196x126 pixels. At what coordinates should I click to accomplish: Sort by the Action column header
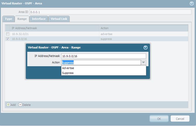point(144,28)
